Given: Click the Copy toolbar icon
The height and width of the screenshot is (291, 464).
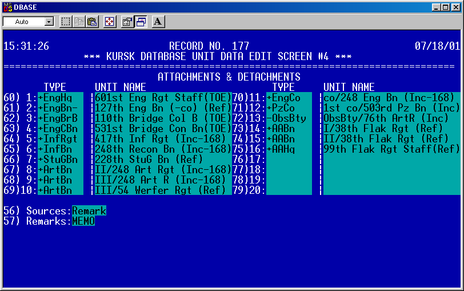Looking at the screenshot, I should point(79,22).
